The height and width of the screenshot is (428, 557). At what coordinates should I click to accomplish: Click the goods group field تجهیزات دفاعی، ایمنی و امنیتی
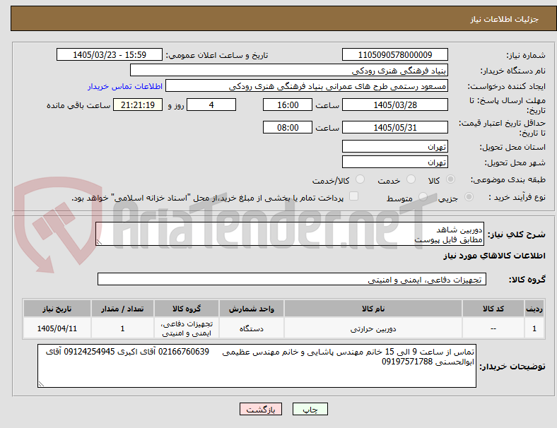(292, 279)
